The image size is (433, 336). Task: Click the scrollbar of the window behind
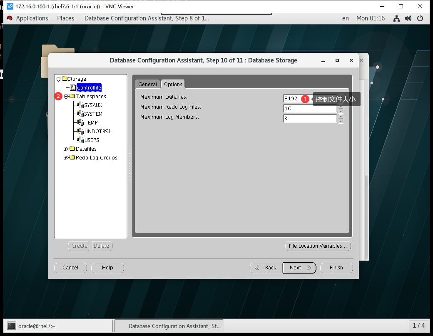click(366, 217)
